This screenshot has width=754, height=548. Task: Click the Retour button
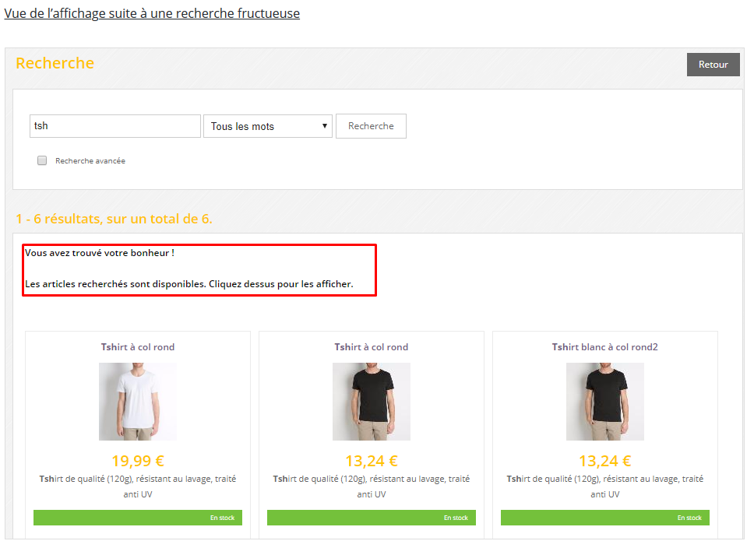tap(713, 65)
